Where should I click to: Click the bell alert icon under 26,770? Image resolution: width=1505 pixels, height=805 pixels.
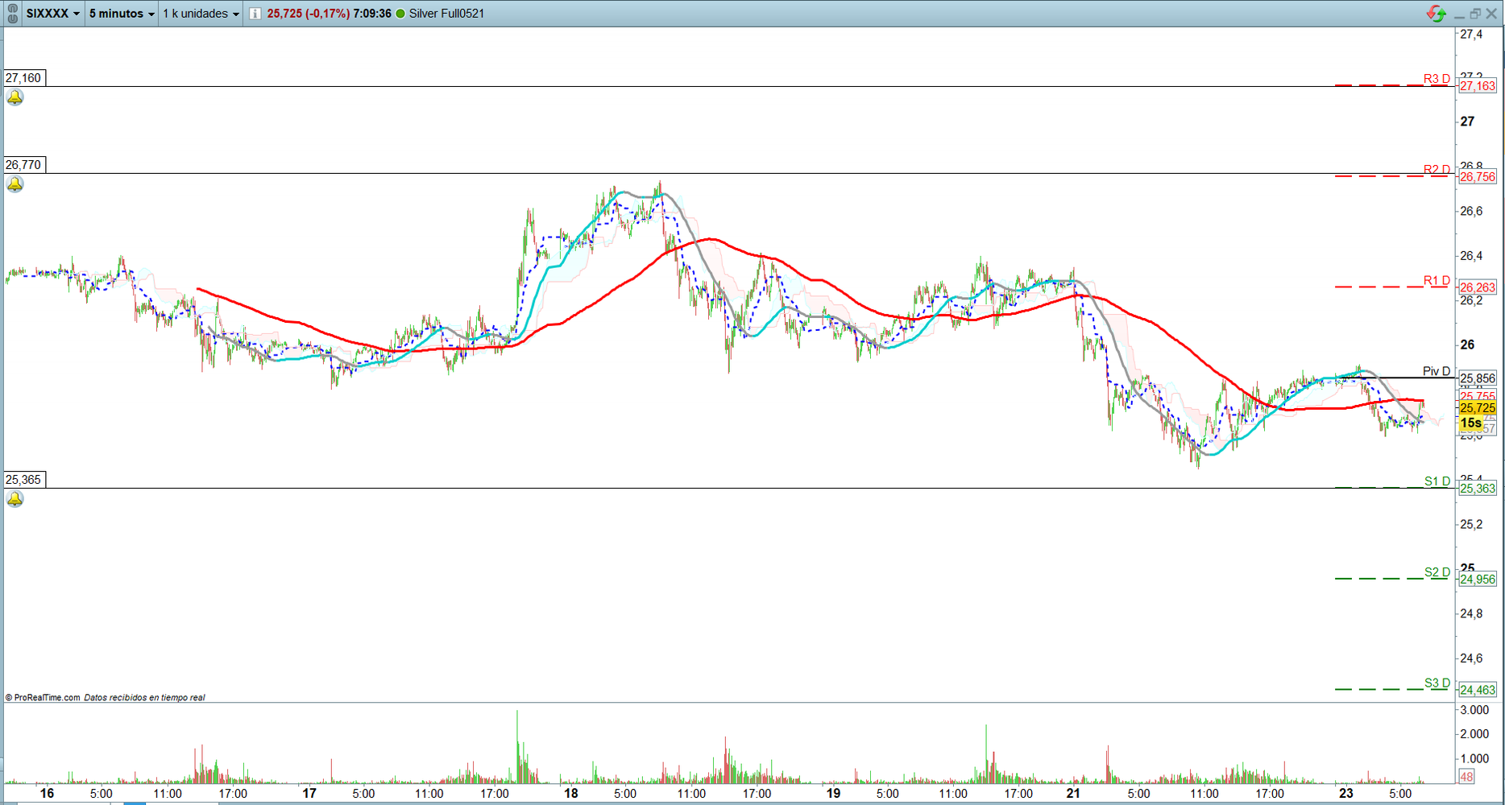tap(15, 184)
